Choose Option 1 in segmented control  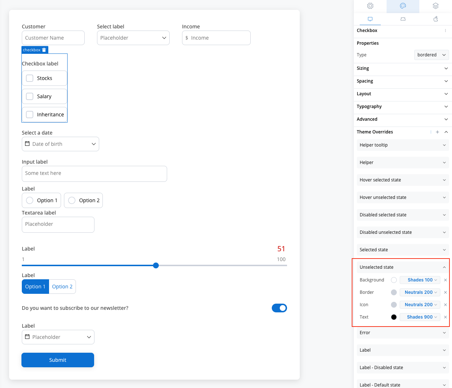[35, 287]
